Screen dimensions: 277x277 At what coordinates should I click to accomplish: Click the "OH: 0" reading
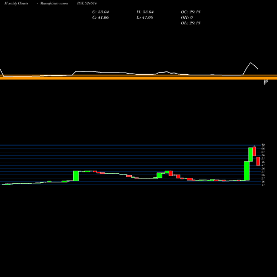click(187, 18)
